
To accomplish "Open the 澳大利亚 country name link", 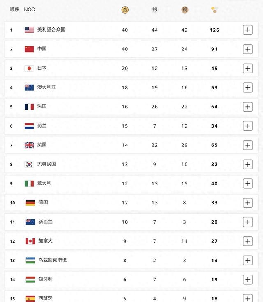I will pos(46,87).
